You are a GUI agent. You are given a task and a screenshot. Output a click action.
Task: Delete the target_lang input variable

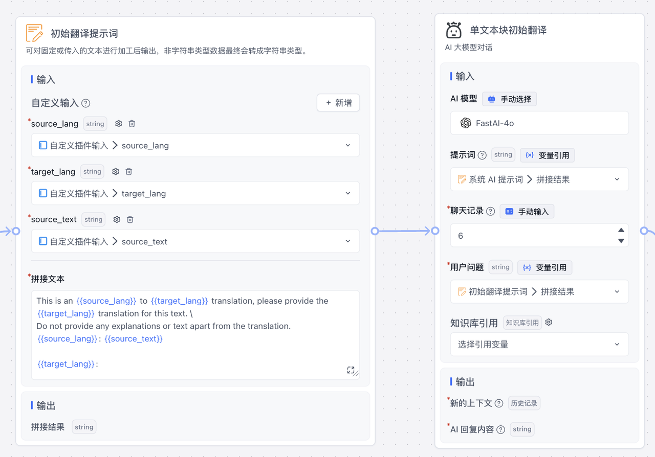129,172
